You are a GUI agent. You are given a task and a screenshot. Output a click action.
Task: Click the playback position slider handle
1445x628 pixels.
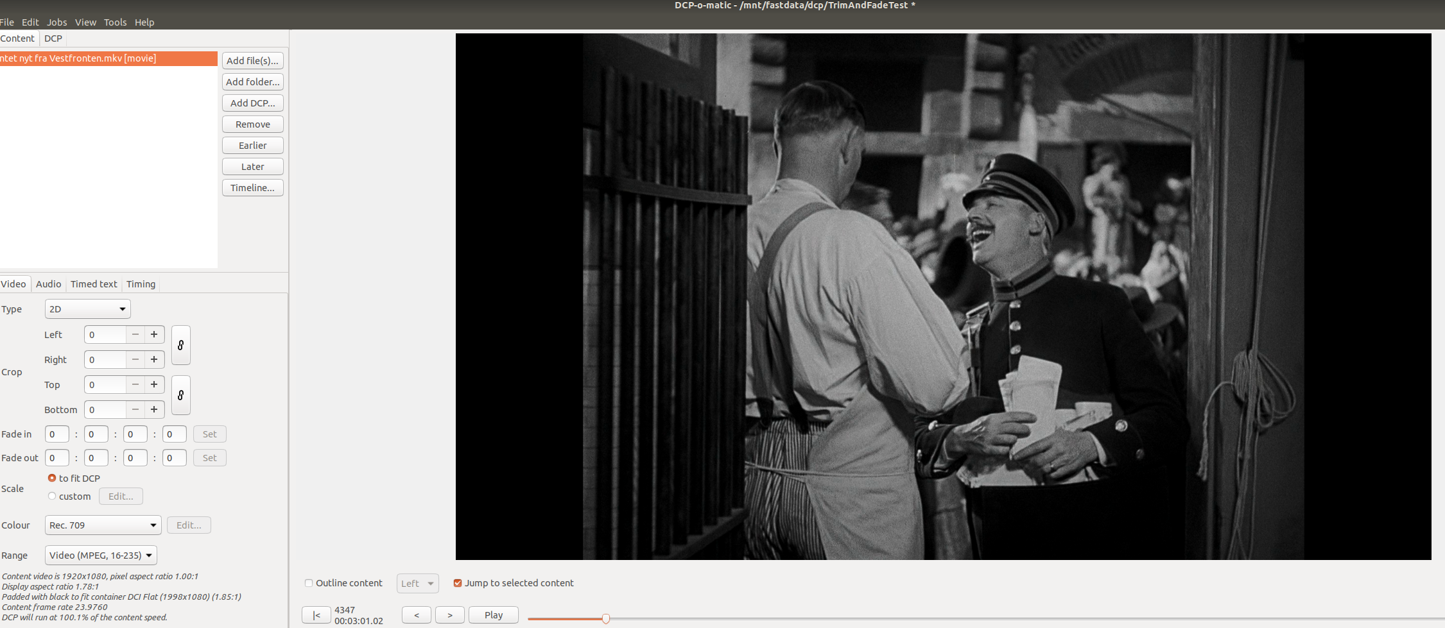click(605, 618)
